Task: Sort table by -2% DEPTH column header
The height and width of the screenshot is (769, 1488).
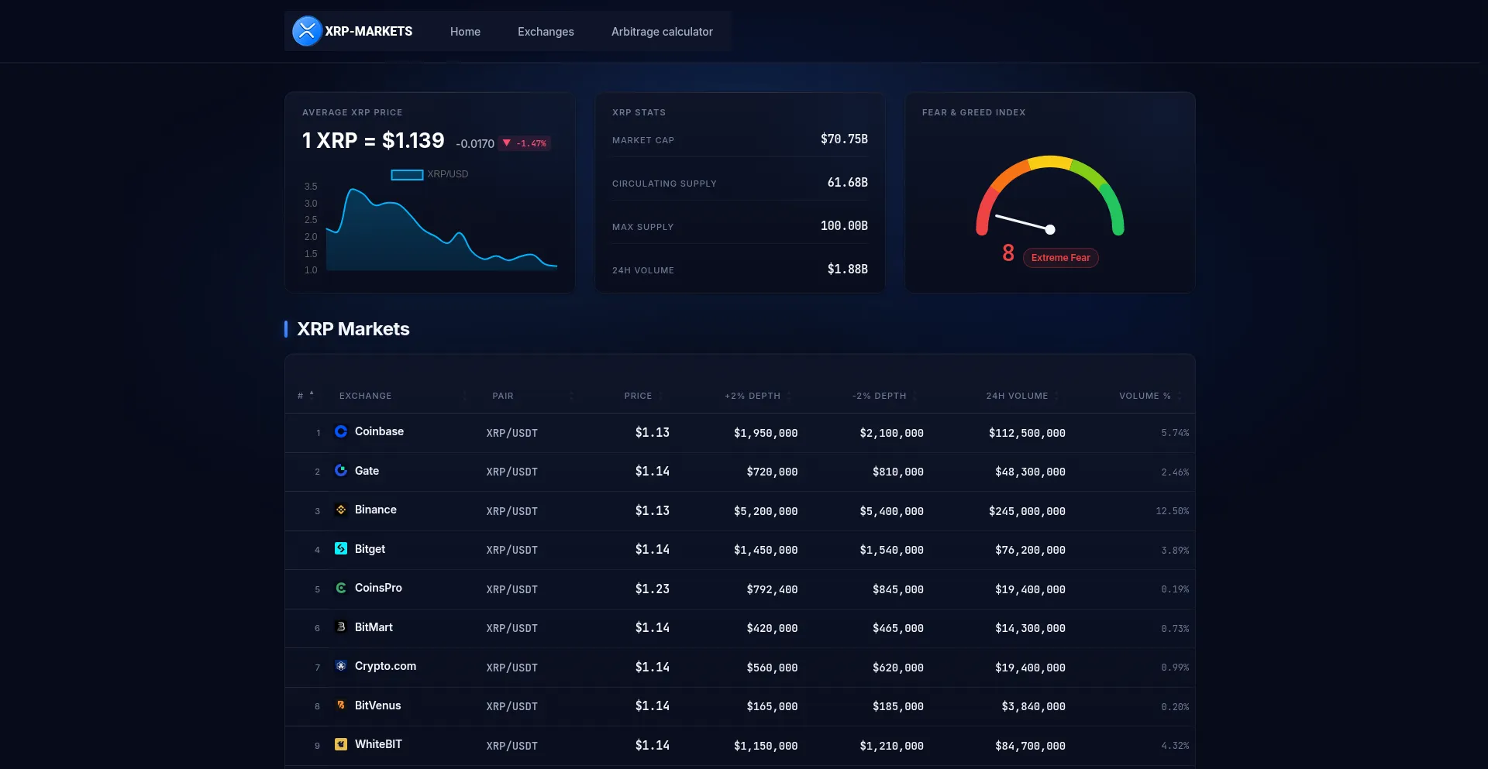Action: click(x=880, y=396)
